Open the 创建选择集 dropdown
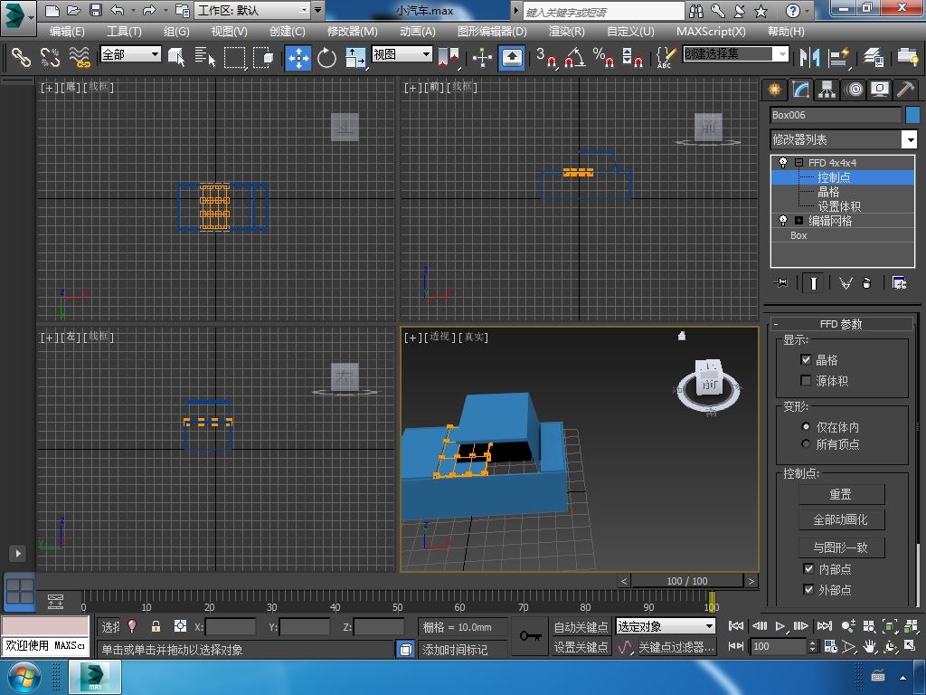The width and height of the screenshot is (926, 695). 735,54
